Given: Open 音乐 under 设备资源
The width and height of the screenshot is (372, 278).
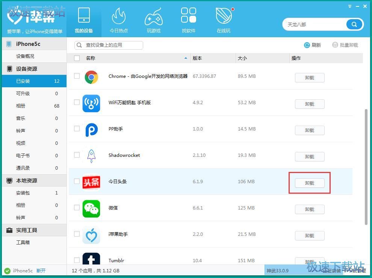Looking at the screenshot, I should (x=34, y=118).
